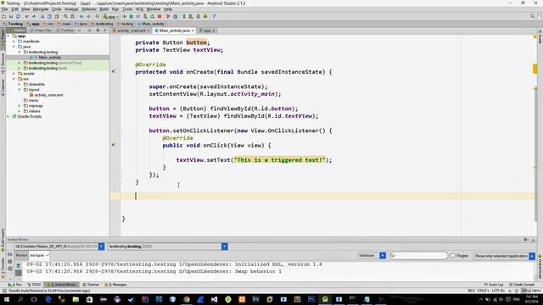Close the Main_activity.java tab
Viewport: 543px width, 305px height.
point(193,30)
